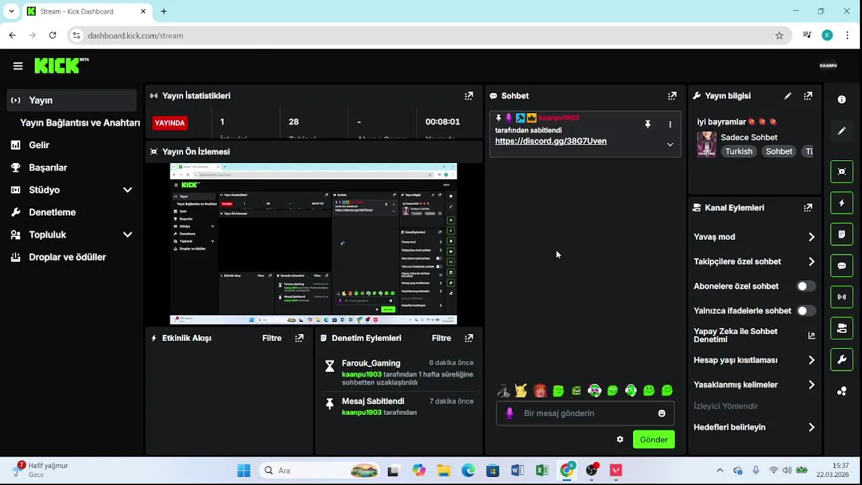Open Yavaş mod options
The height and width of the screenshot is (485, 862).
[754, 237]
